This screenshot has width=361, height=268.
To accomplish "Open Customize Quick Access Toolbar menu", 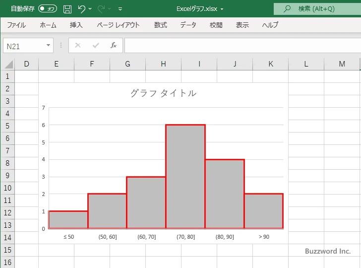I will 120,9.
